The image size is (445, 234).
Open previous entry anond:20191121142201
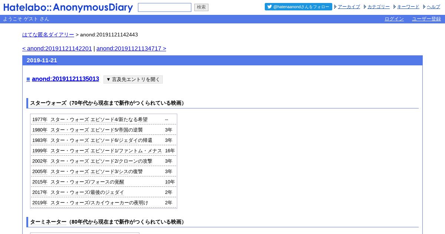(57, 48)
